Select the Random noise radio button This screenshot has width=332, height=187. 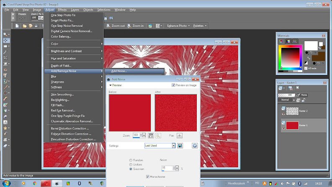[x=131, y=160]
